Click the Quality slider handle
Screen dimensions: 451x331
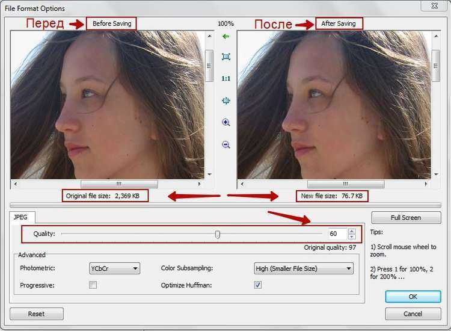click(x=218, y=234)
